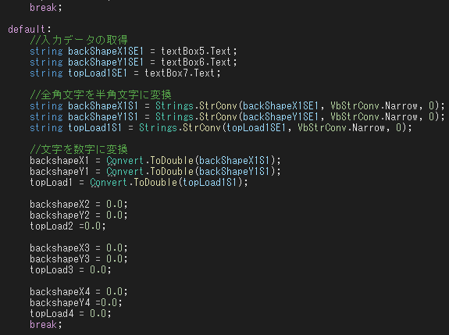Click the break keyword at top
This screenshot has height=335, width=449.
[x=43, y=8]
